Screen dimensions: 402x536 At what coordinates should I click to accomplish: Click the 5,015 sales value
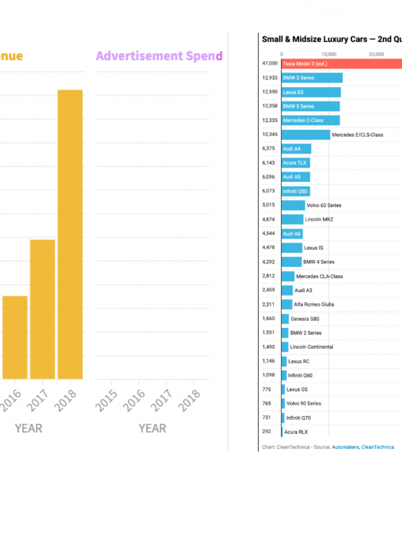269,204
